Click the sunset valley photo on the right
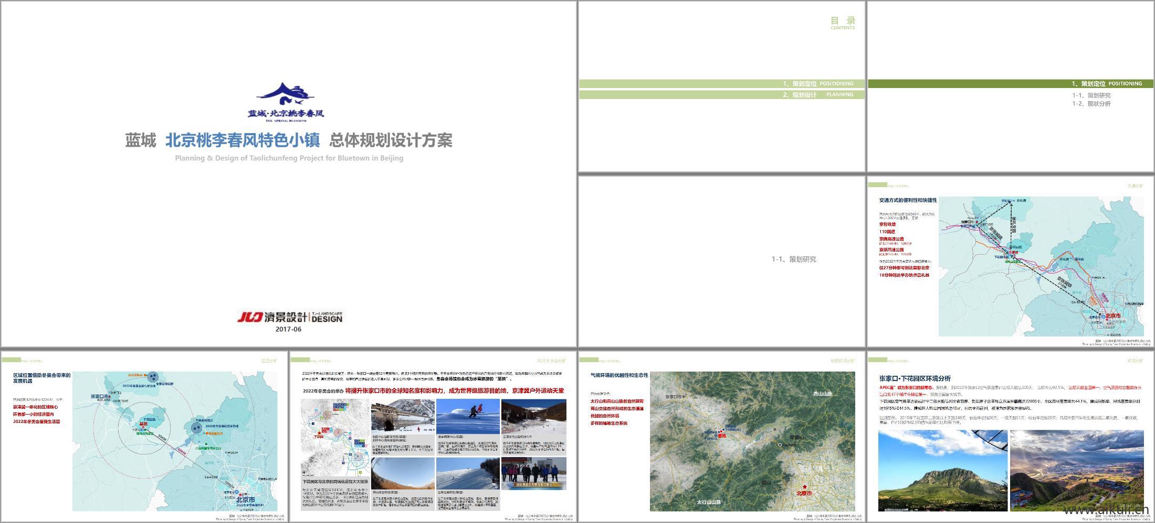 pyautogui.click(x=1076, y=471)
